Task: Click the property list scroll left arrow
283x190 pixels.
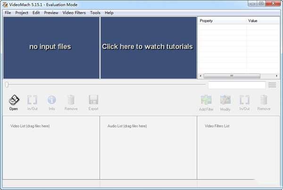Action: pos(200,76)
